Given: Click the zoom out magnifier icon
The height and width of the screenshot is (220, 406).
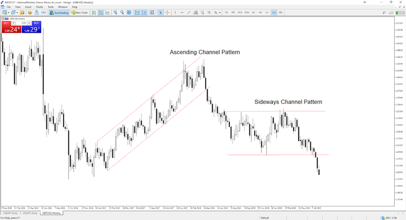Looking at the screenshot, I should (122, 12).
